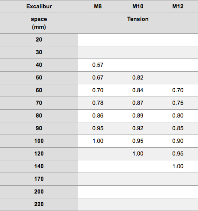This screenshot has height=211, width=198.
Task: Select the M8 column header
Action: click(98, 7)
